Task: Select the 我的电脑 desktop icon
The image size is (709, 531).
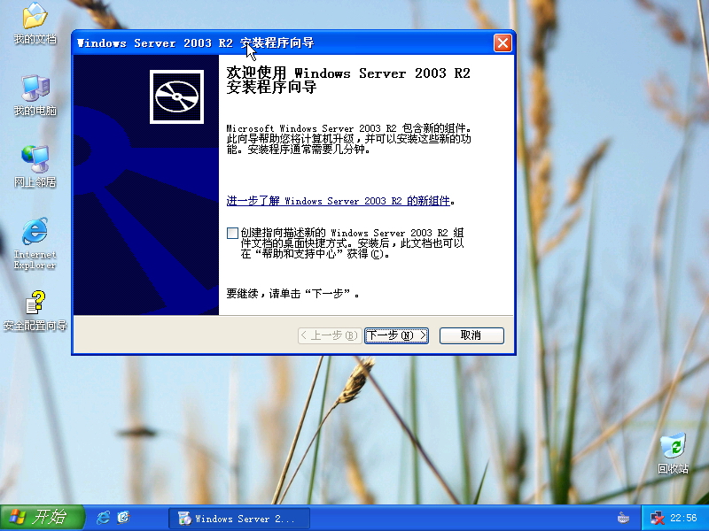Action: click(x=35, y=96)
